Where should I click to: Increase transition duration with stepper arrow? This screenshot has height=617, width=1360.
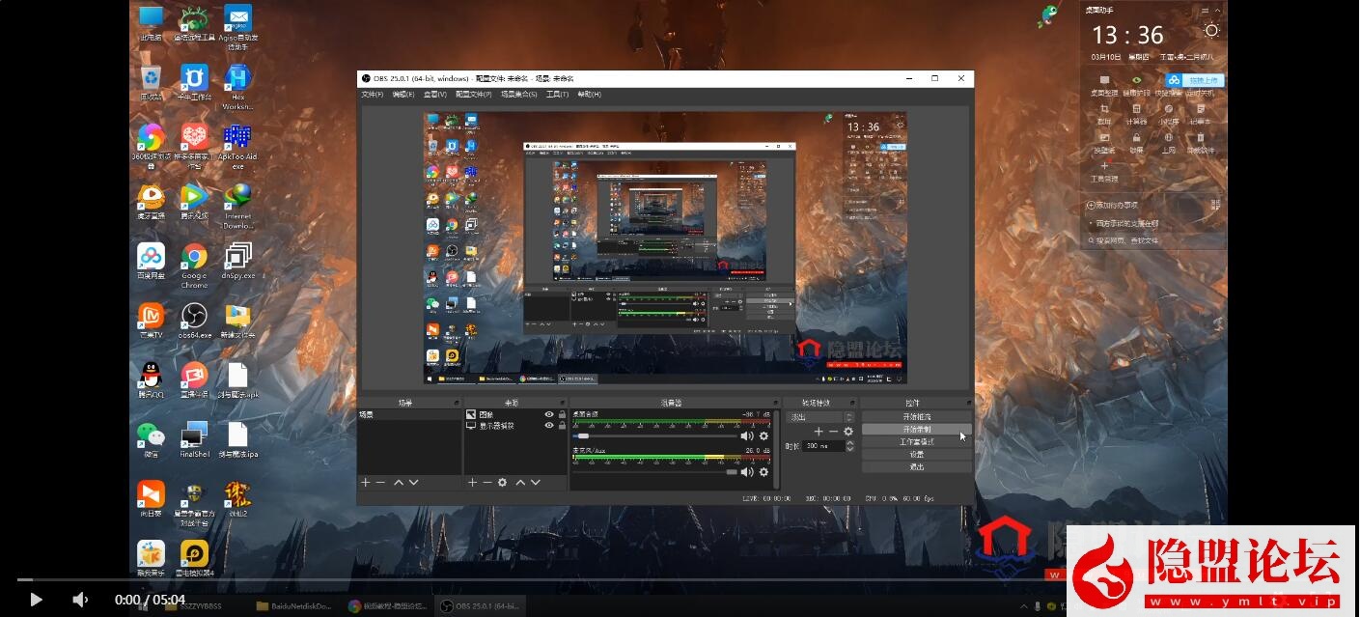pyautogui.click(x=849, y=443)
